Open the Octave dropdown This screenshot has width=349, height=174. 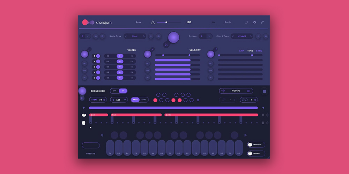[x=209, y=36]
